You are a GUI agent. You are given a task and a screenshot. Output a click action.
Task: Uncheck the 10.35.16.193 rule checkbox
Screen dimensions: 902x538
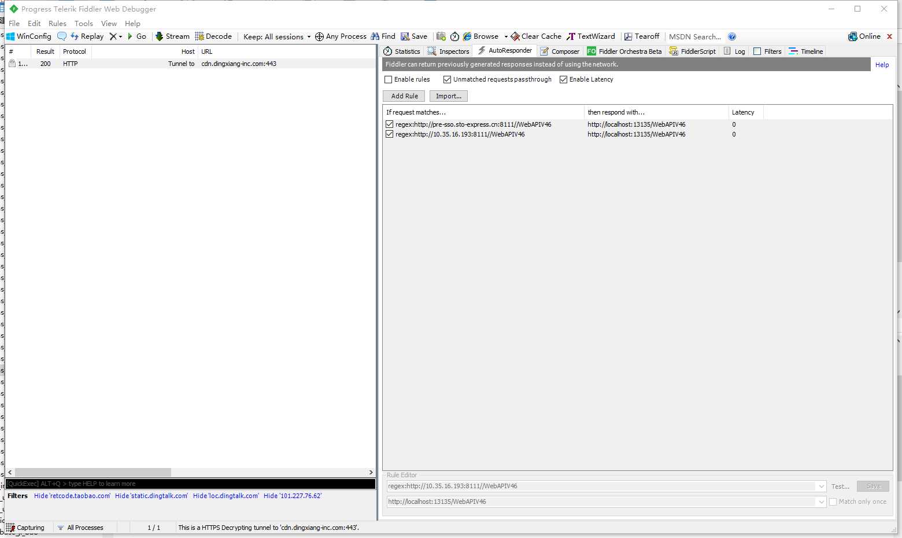(390, 134)
